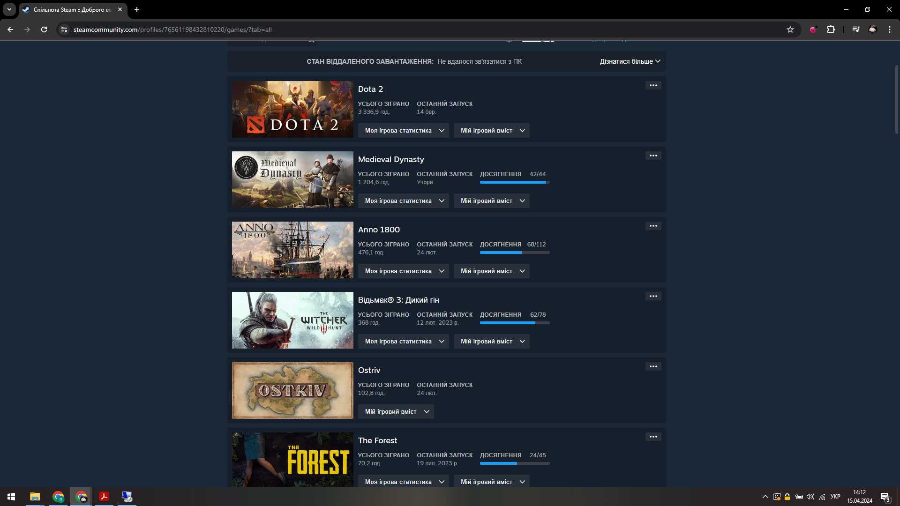This screenshot has height=506, width=900.
Task: Open the Ostriv title link
Action: (369, 370)
